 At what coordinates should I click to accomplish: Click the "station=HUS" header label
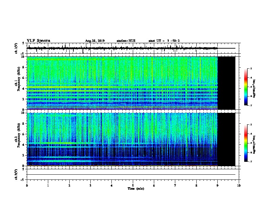[126, 41]
